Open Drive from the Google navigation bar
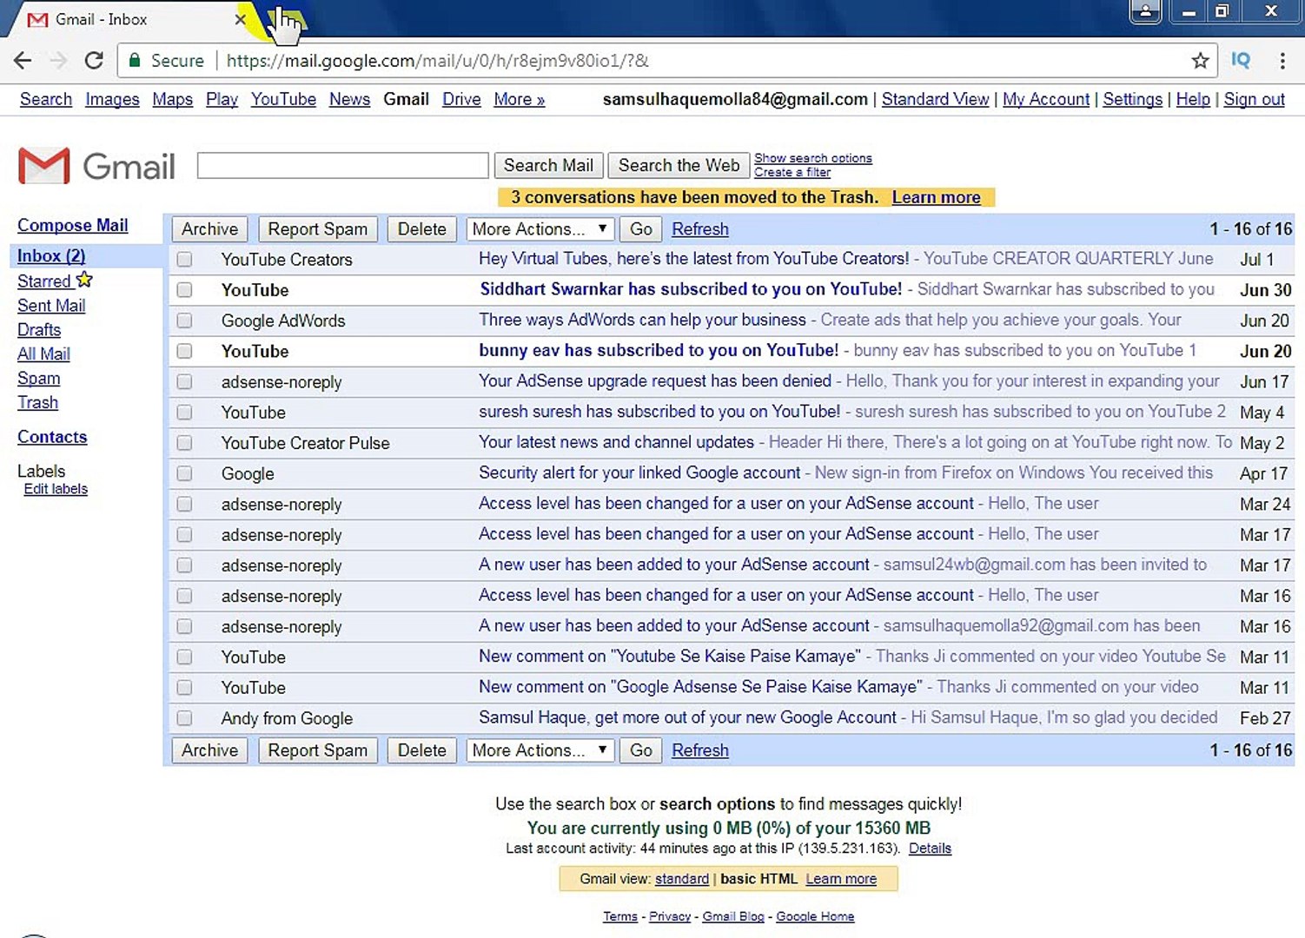 tap(461, 99)
